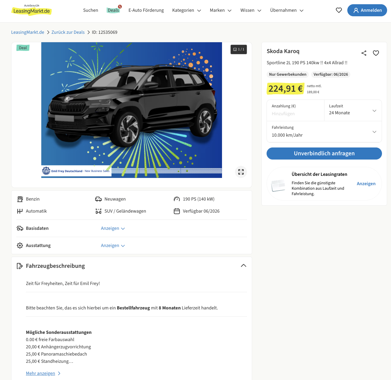Click Unverbindlich anfragen button
The height and width of the screenshot is (380, 391).
tap(324, 154)
